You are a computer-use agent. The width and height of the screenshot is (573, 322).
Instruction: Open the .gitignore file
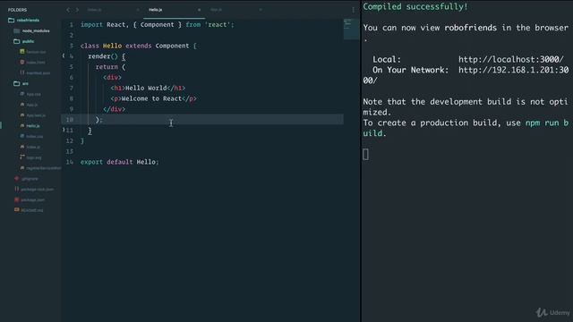pos(30,179)
